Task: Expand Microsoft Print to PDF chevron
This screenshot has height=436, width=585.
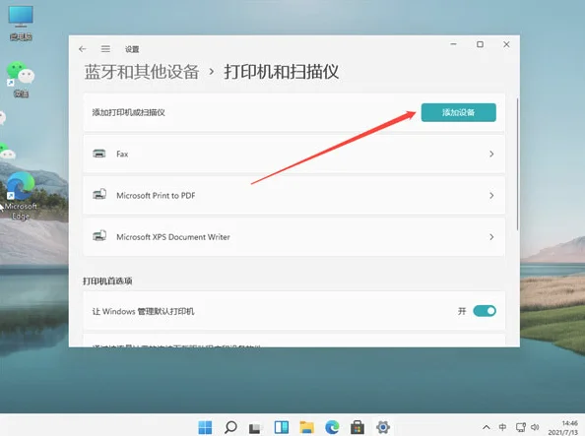Action: pos(491,196)
